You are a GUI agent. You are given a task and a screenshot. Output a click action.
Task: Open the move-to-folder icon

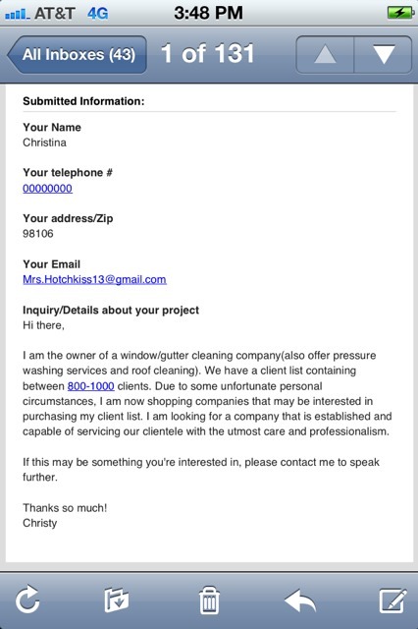[117, 600]
